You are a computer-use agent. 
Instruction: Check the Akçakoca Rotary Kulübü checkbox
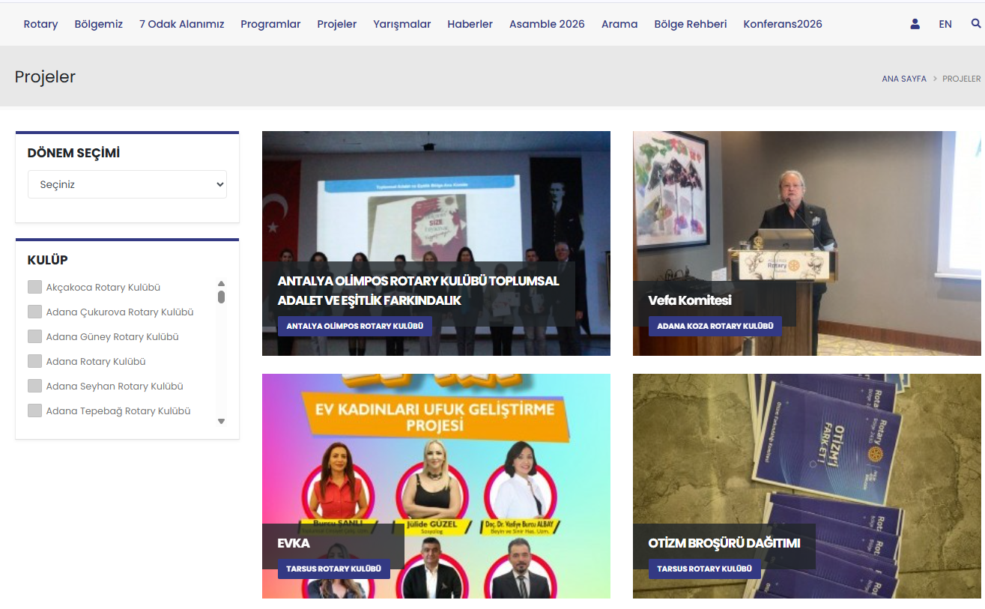34,287
